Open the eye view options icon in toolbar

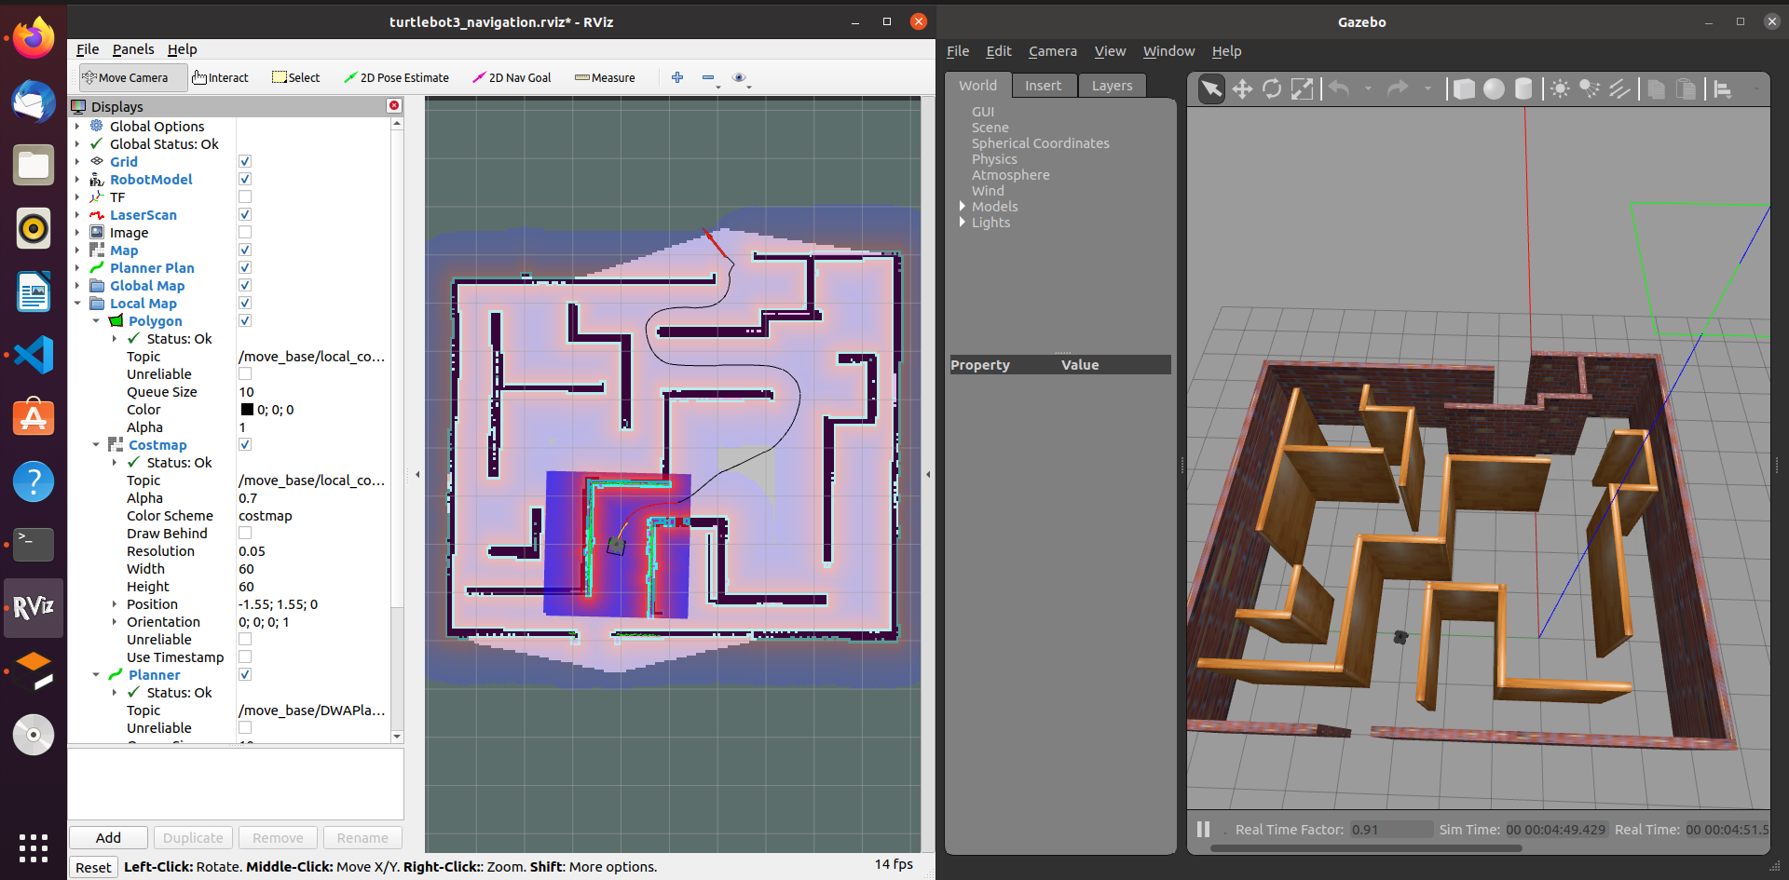pos(739,78)
